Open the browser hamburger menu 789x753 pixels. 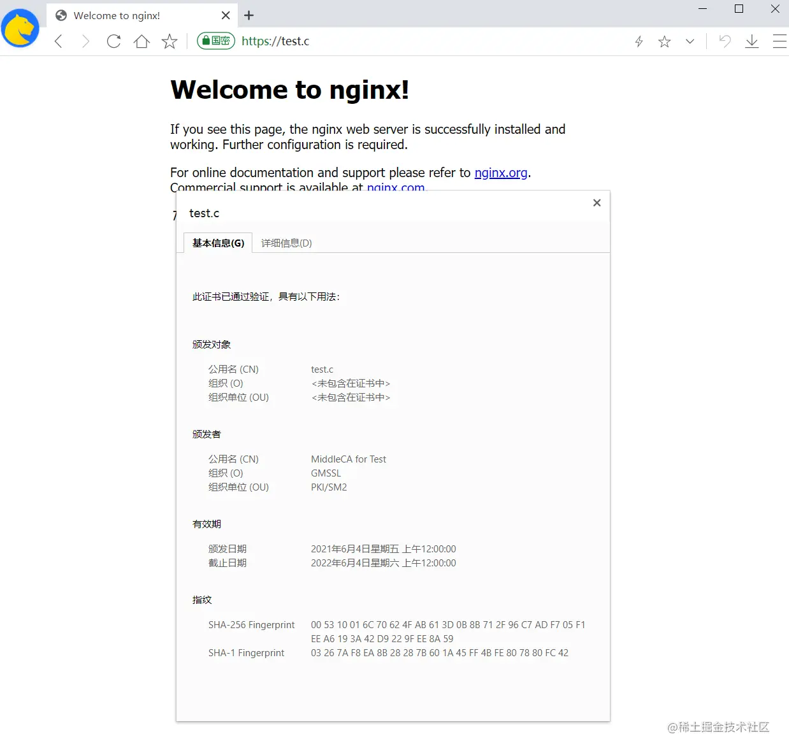tap(779, 41)
